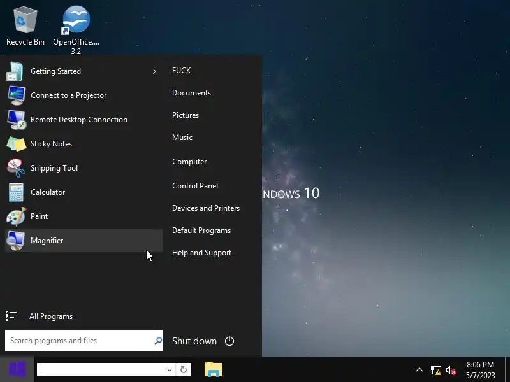Click the Shut down button
This screenshot has height=382, width=510.
pos(194,341)
